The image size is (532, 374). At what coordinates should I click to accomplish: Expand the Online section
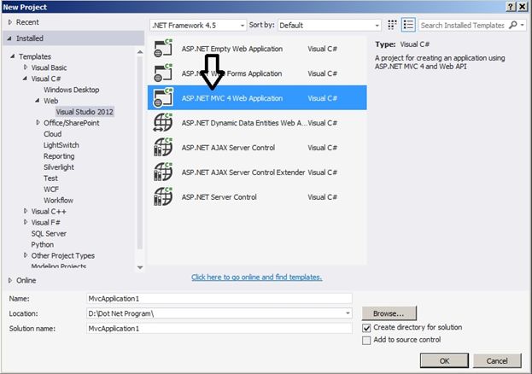point(10,280)
